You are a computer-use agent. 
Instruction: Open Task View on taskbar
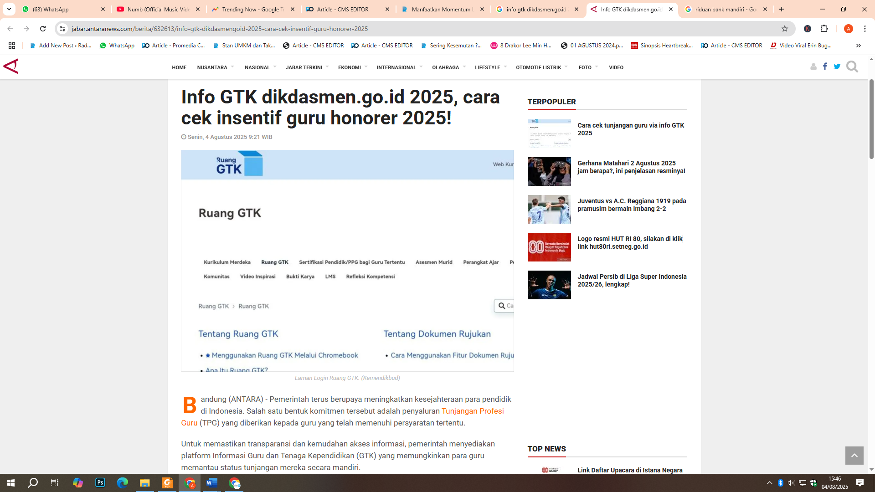[x=55, y=483]
